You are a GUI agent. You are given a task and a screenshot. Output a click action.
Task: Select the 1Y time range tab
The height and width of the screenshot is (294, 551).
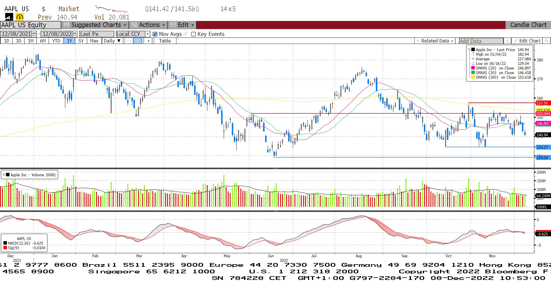[x=69, y=41]
